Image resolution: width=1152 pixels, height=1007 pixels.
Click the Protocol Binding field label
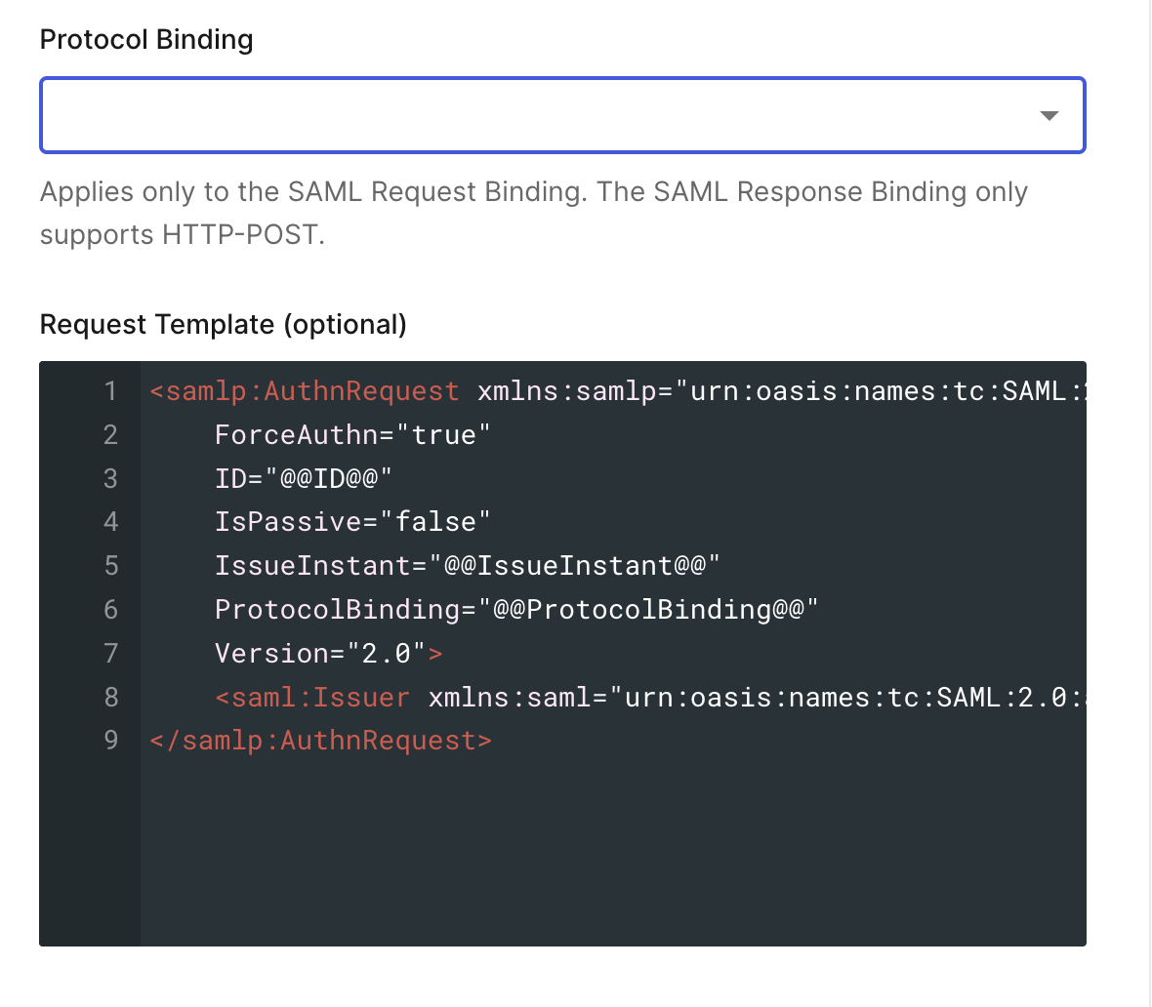(x=146, y=40)
